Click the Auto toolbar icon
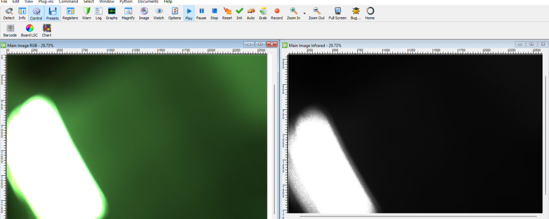The height and width of the screenshot is (219, 549). tap(251, 13)
